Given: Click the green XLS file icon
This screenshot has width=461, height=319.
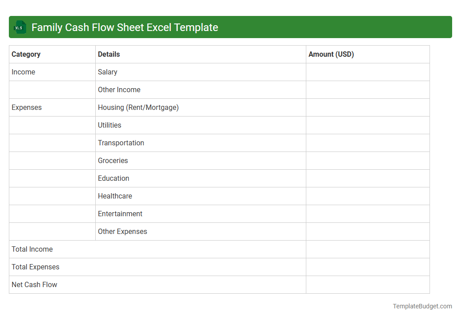Looking at the screenshot, I should pyautogui.click(x=20, y=27).
